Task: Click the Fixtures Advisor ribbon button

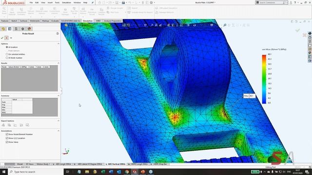Action: (31, 11)
